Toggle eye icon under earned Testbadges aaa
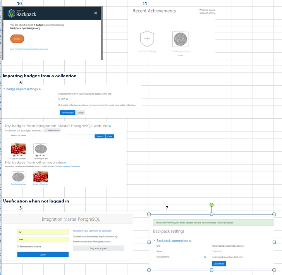 [44, 156]
